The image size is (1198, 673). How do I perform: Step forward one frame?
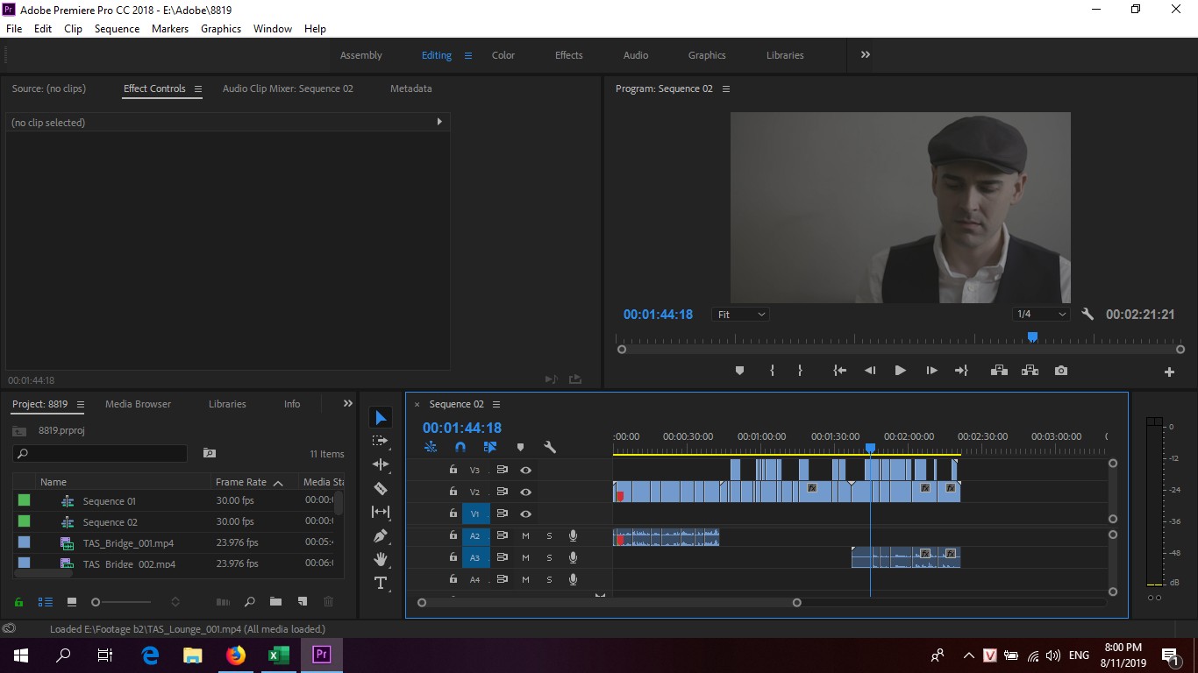click(931, 371)
